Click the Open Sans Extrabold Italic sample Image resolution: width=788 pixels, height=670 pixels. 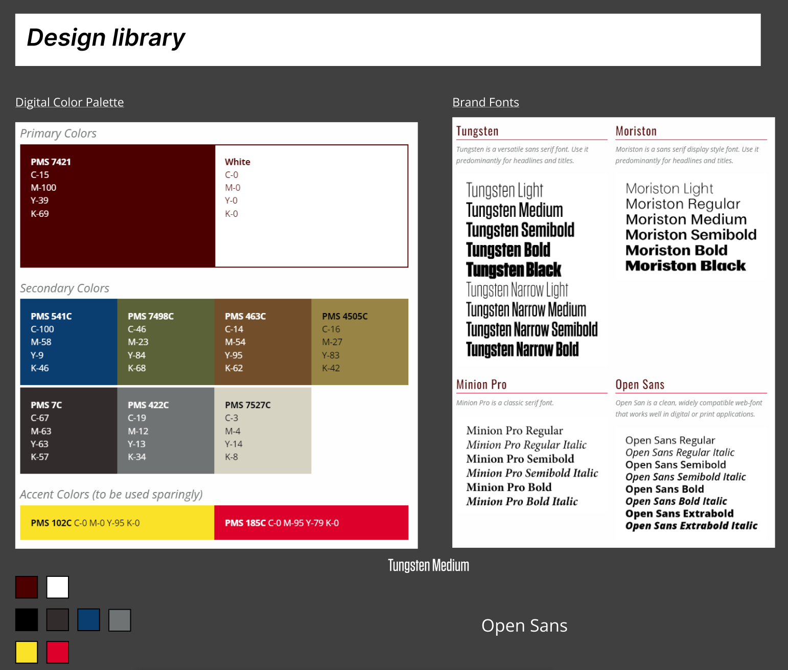(691, 526)
